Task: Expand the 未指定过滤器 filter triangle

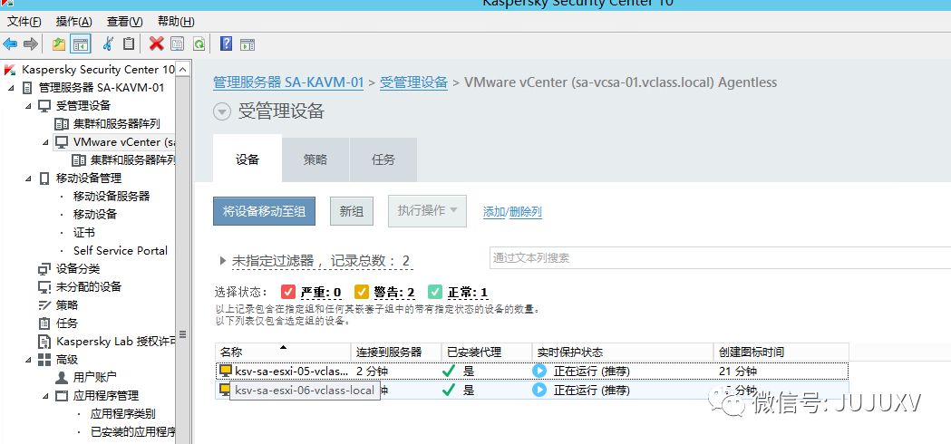Action: pos(223,261)
